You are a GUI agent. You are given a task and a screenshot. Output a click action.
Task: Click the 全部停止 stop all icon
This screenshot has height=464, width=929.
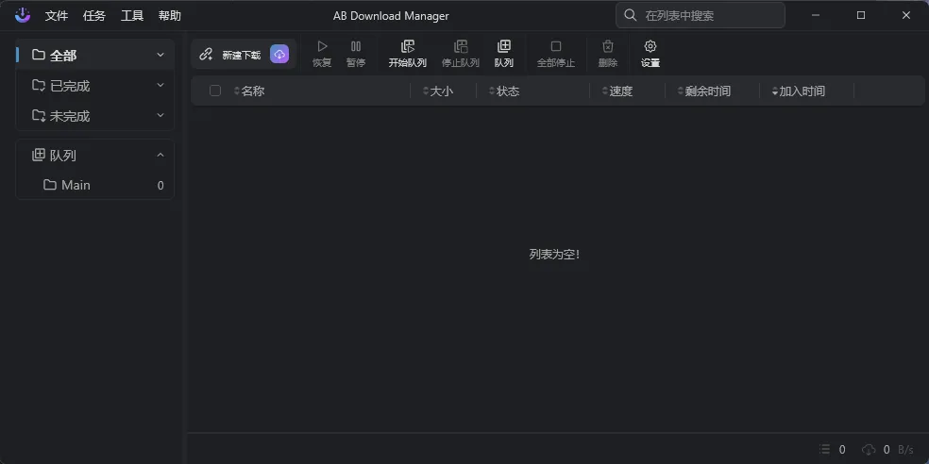click(x=556, y=46)
